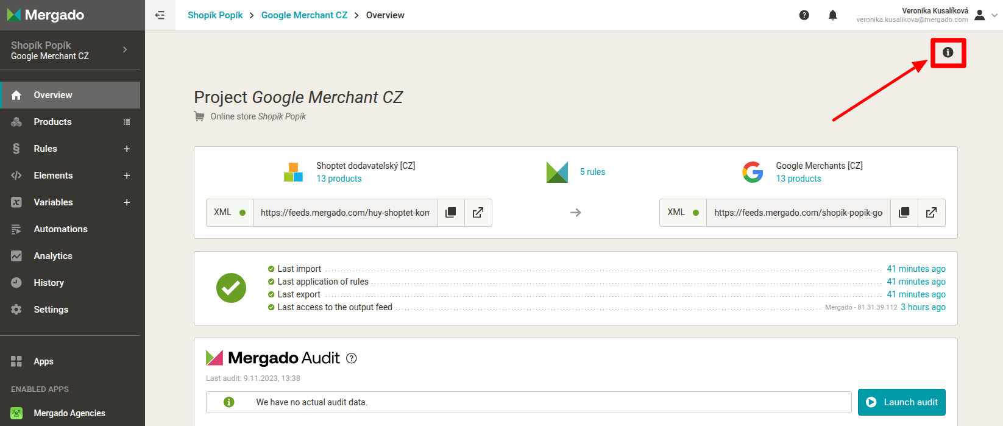The width and height of the screenshot is (1003, 426).
Task: Click the Launch audit button
Action: 901,402
